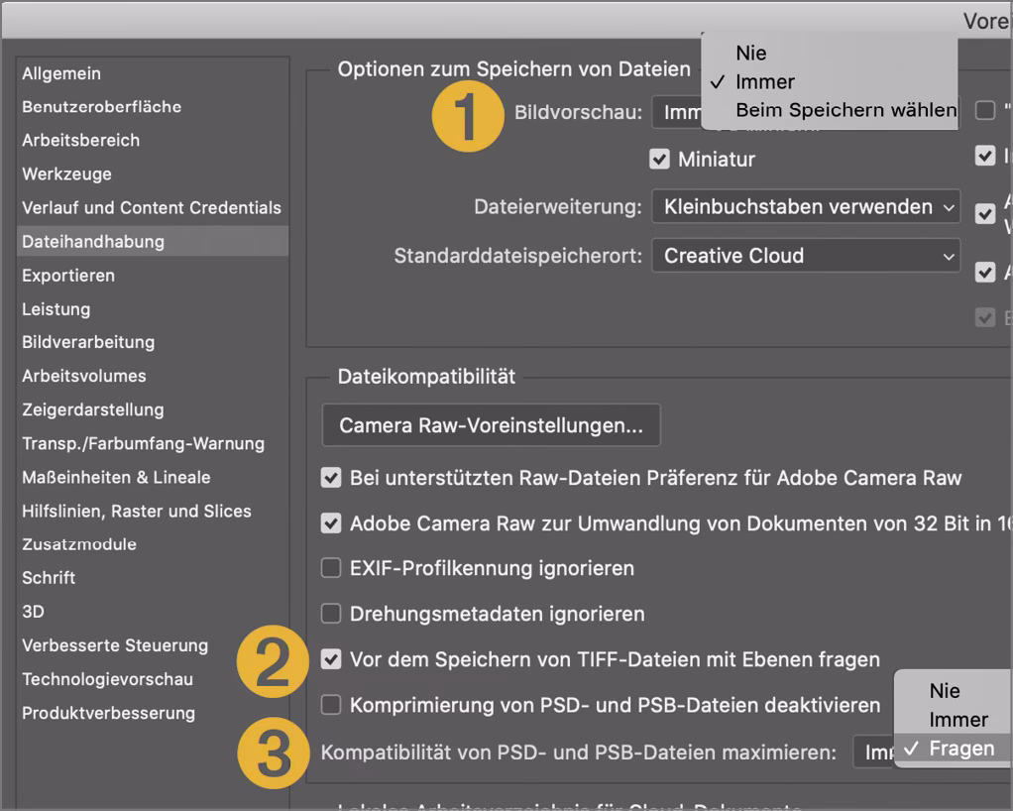1013x811 pixels.
Task: Click the yellow number 3 badge
Action: click(x=273, y=753)
